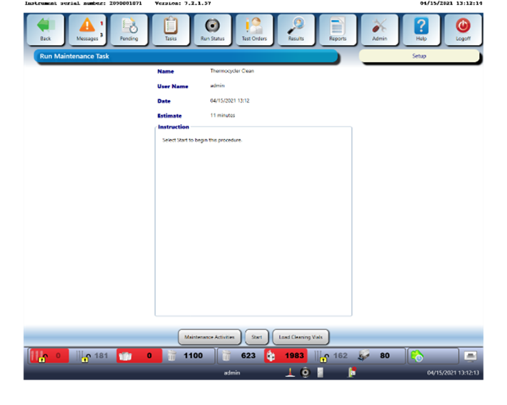Screen dimensions: 507x405
Task: Select the Run Maintenance Task header tab
Action: tap(185, 56)
